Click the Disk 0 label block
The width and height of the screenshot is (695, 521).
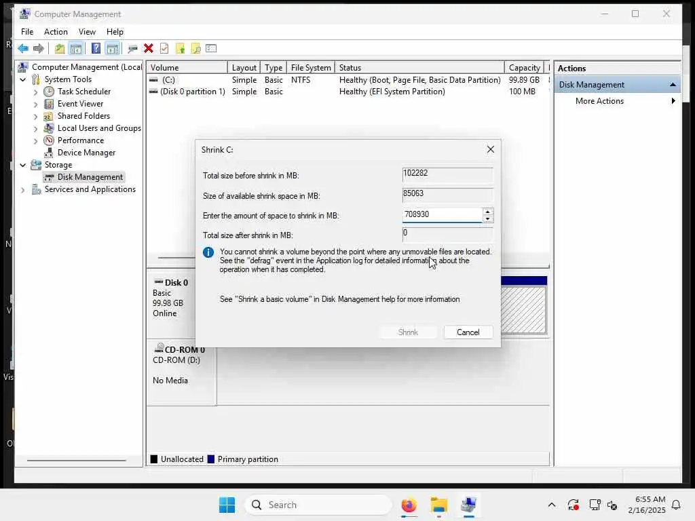click(172, 303)
